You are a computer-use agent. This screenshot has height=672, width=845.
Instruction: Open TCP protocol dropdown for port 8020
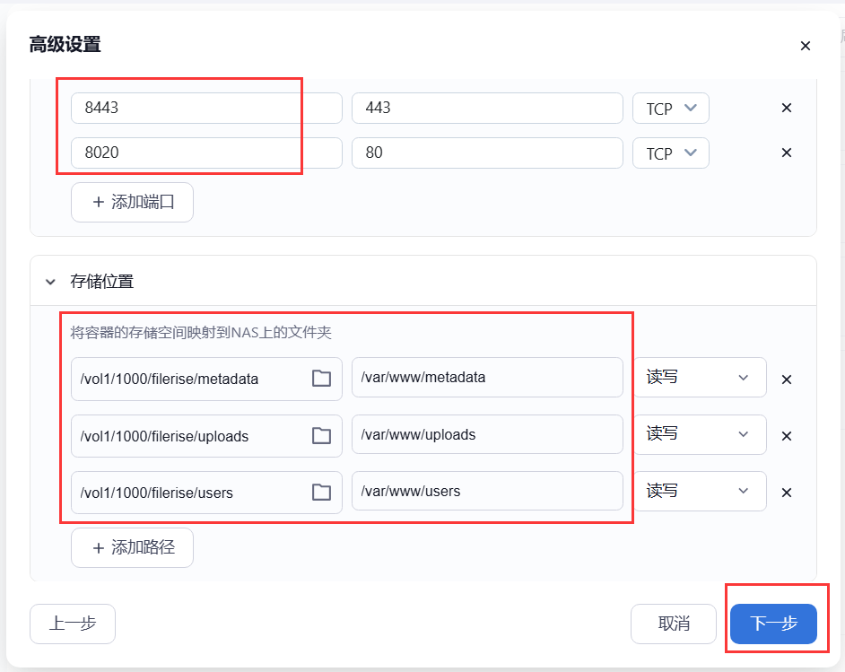point(670,153)
